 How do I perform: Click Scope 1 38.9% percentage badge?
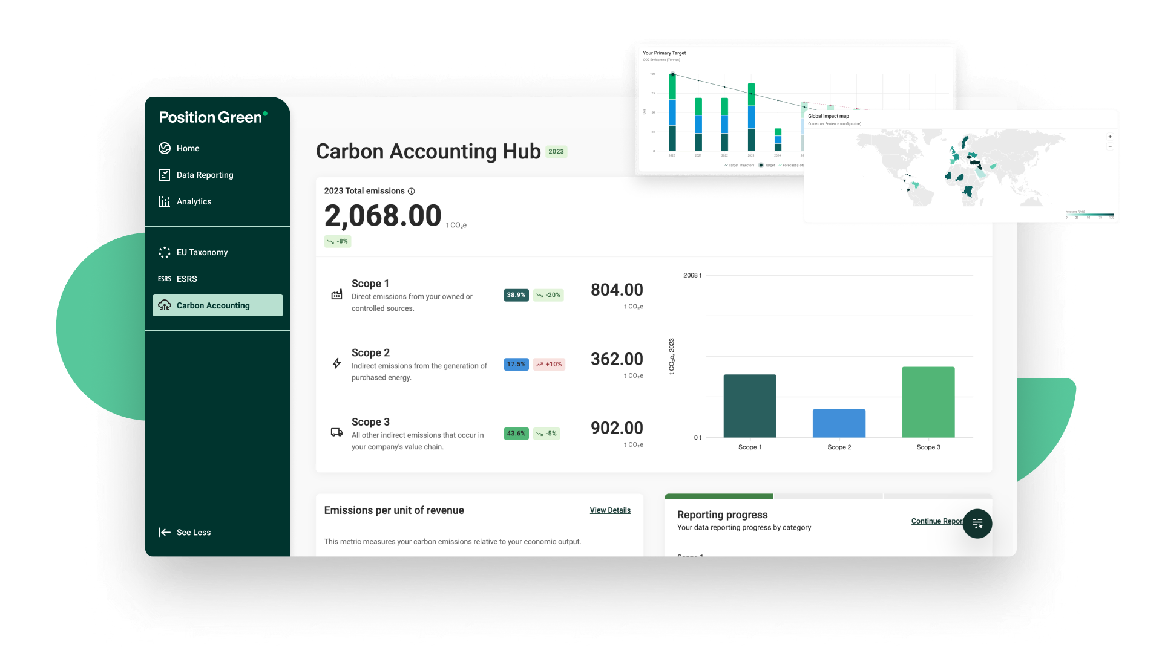(x=516, y=295)
